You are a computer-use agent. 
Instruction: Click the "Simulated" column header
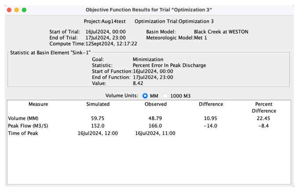coord(98,104)
